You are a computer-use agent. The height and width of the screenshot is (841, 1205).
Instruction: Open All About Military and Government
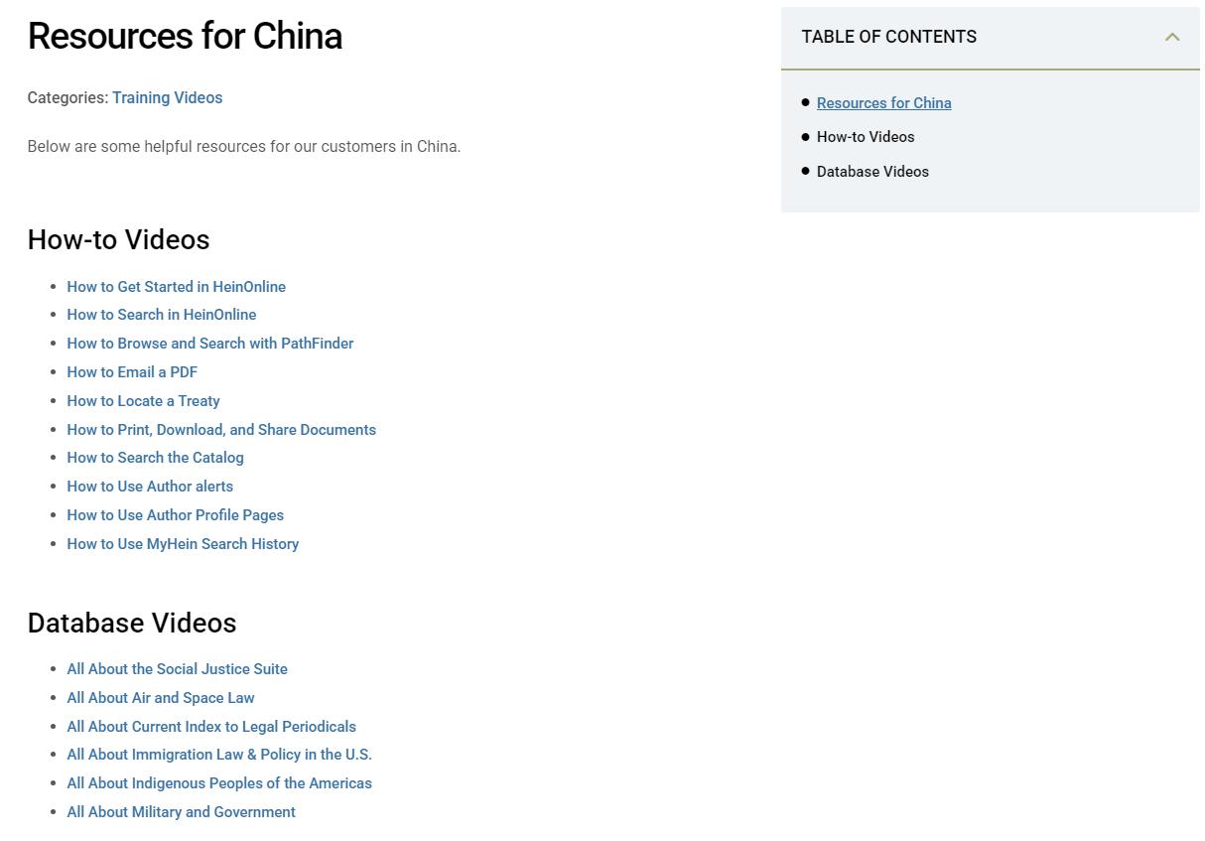(181, 812)
